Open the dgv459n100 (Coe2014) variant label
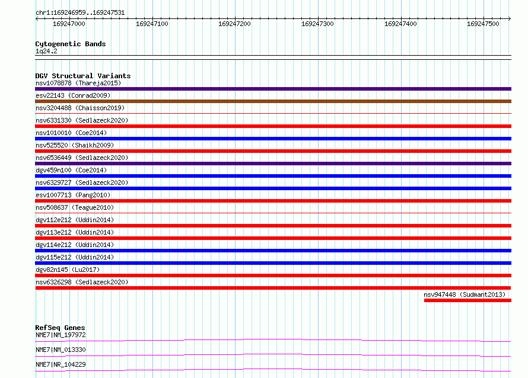This screenshot has height=378, width=528. [71, 170]
